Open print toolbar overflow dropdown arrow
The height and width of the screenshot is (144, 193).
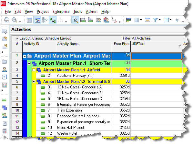pos(20,22)
